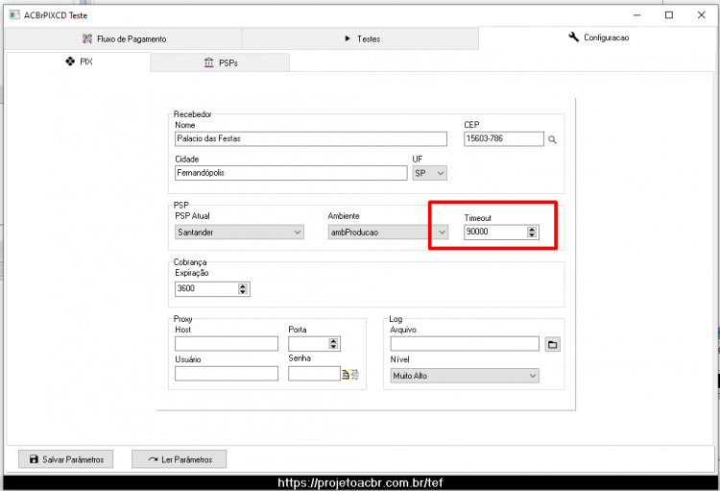This screenshot has width=720, height=491.
Task: Select the PSPs sub-tab
Action: pyautogui.click(x=220, y=63)
